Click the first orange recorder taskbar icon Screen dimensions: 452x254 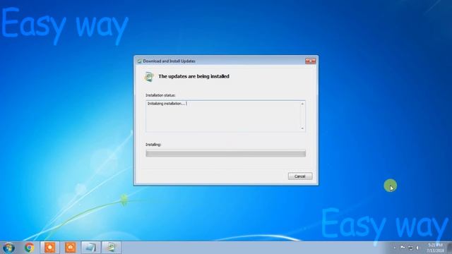pos(49,248)
